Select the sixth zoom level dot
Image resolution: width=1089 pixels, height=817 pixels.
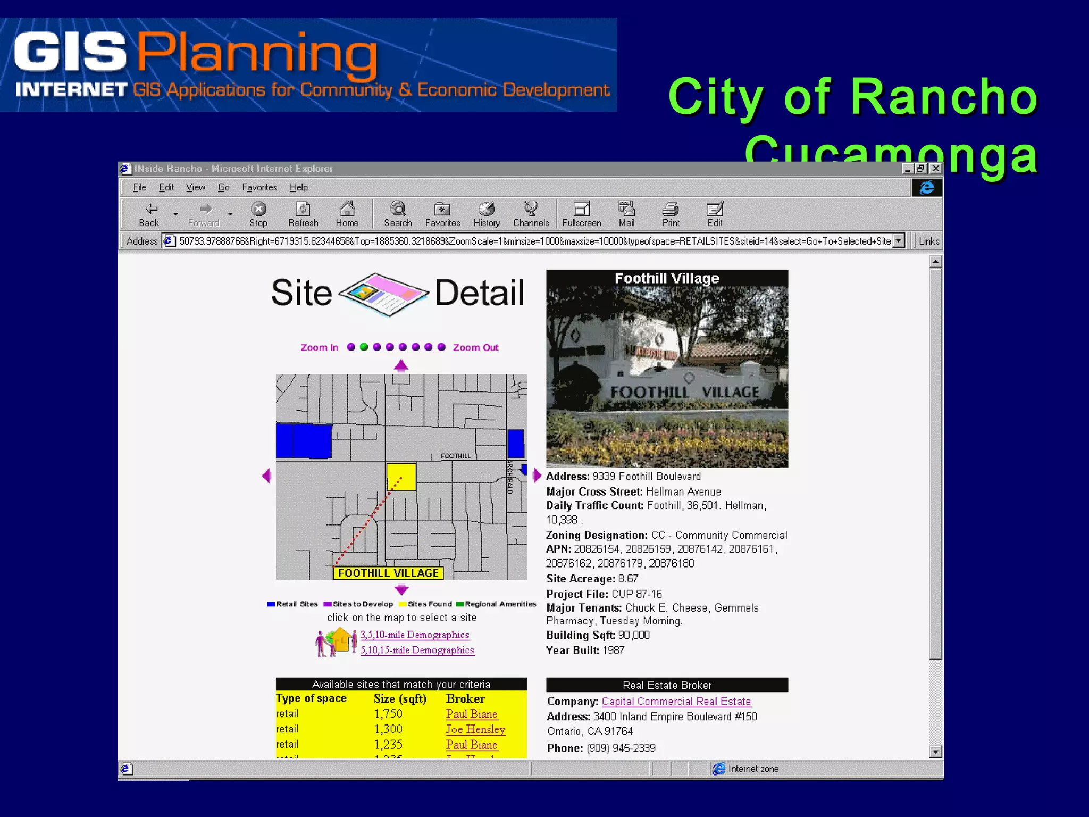click(x=415, y=347)
